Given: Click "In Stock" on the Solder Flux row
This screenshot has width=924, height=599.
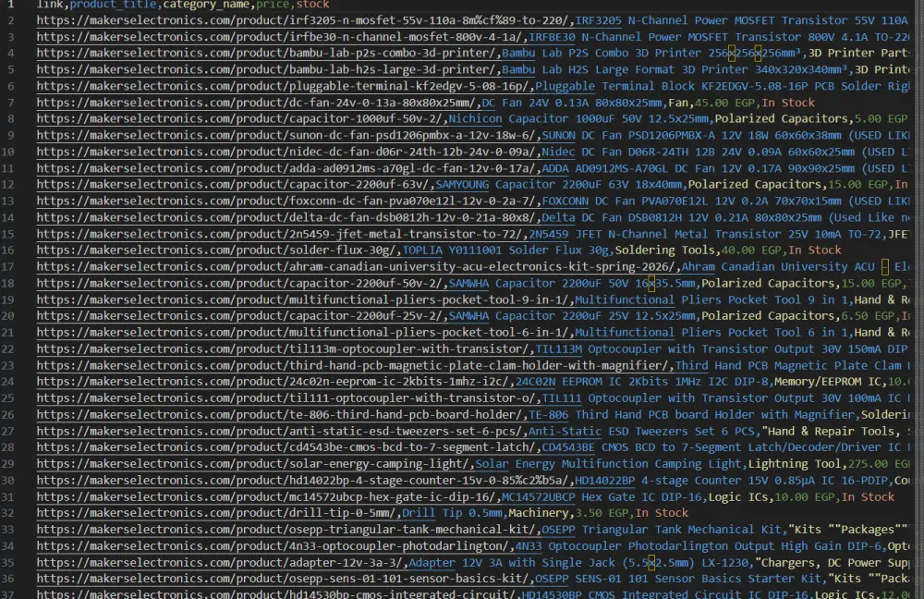Looking at the screenshot, I should click(x=815, y=250).
